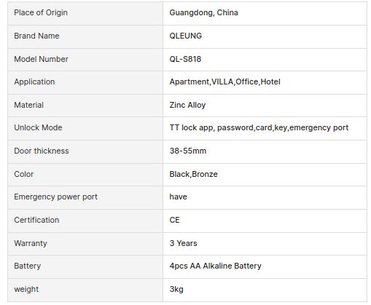Screen dimensions: 371x305
Task: Select the CE certification value
Action: pyautogui.click(x=174, y=220)
